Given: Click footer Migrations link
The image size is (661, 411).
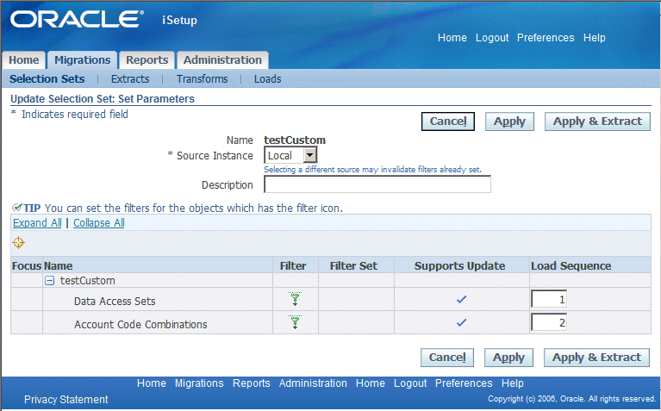Looking at the screenshot, I should pos(199,383).
